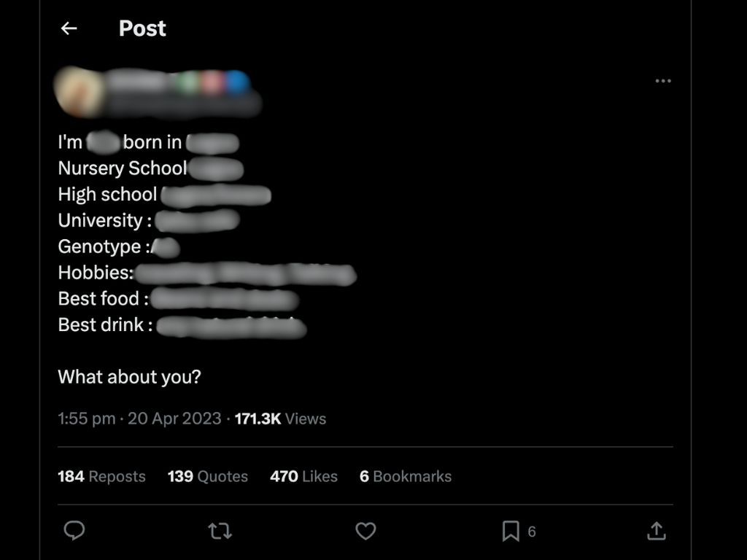Repost using the circular arrows icon
Viewport: 747px width, 560px height.
point(220,531)
